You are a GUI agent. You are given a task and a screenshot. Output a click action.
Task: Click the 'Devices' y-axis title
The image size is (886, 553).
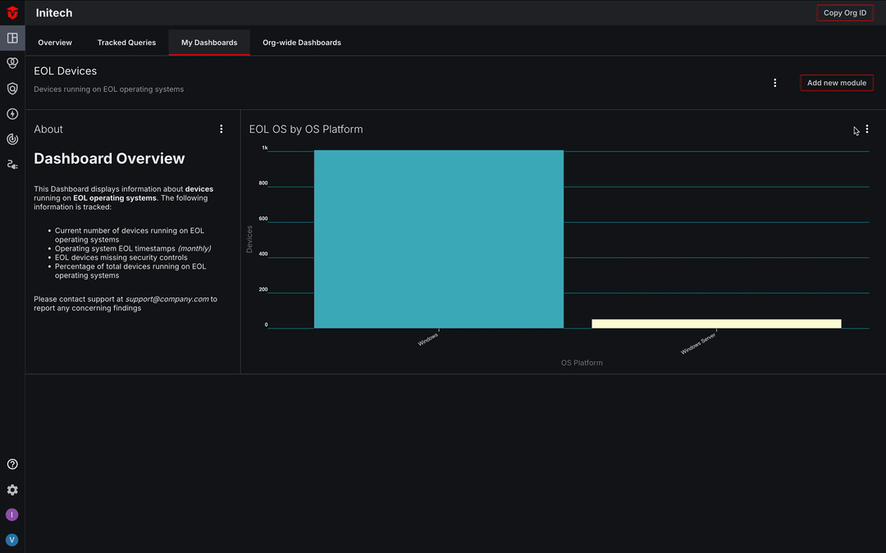tap(249, 239)
